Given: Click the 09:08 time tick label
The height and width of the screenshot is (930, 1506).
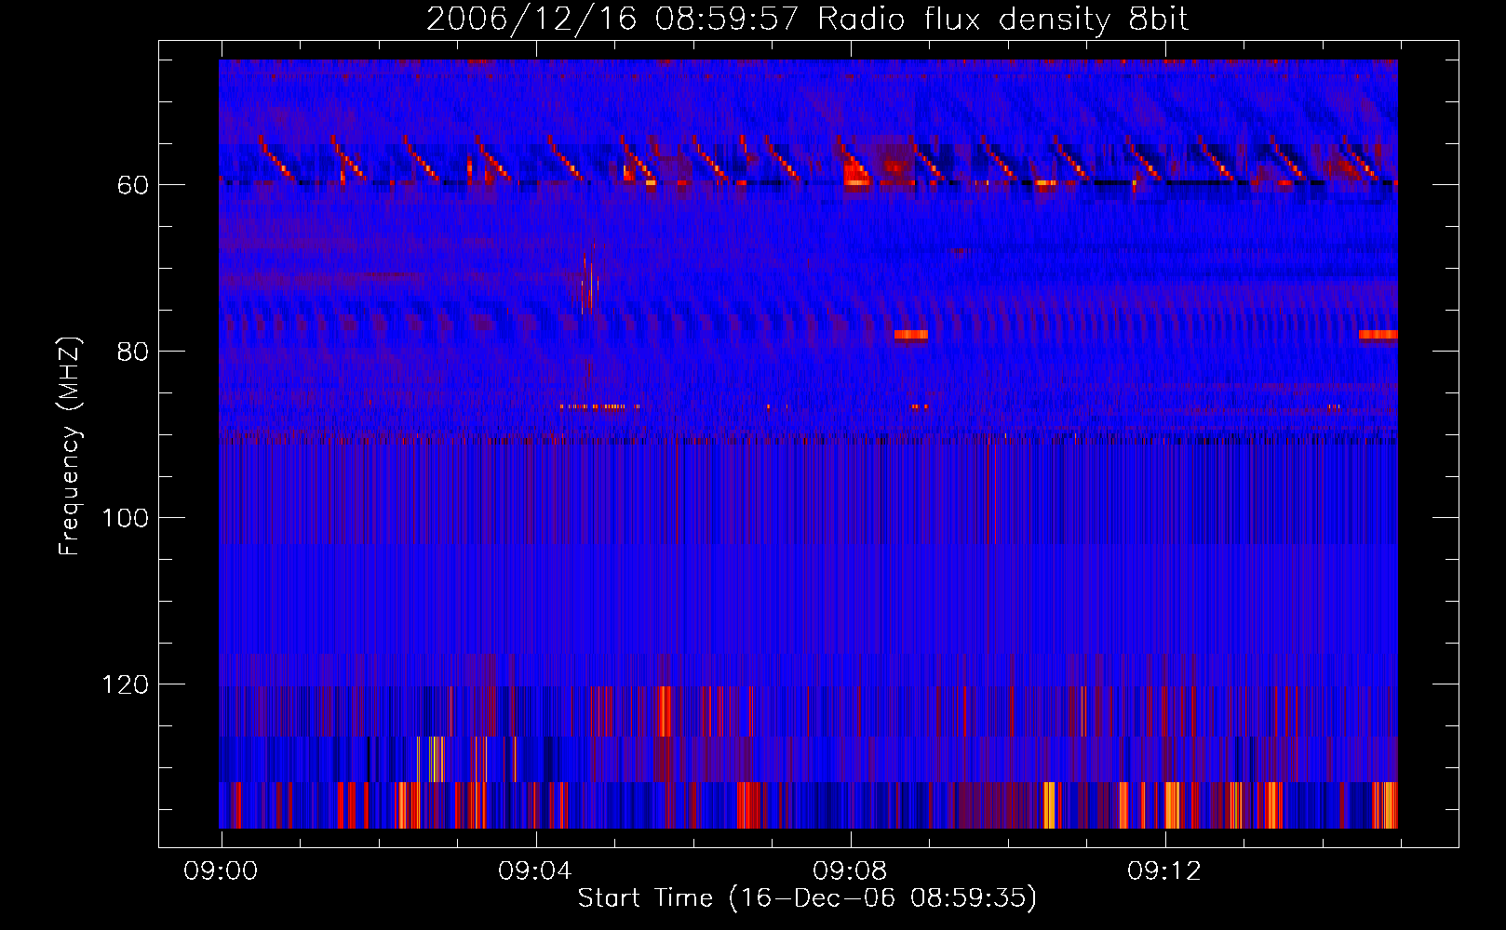Looking at the screenshot, I should coord(850,871).
